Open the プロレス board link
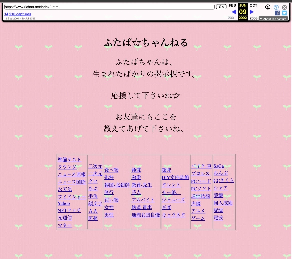This screenshot has width=292, height=259. tap(200, 174)
